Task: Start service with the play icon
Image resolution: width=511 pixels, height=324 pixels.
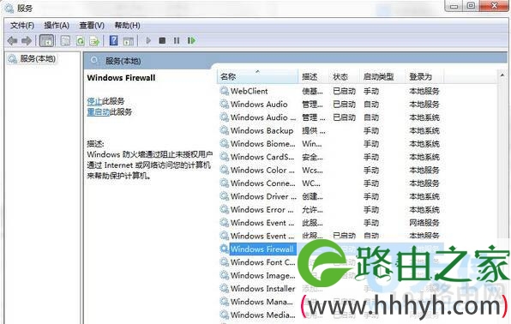Action: (x=148, y=40)
